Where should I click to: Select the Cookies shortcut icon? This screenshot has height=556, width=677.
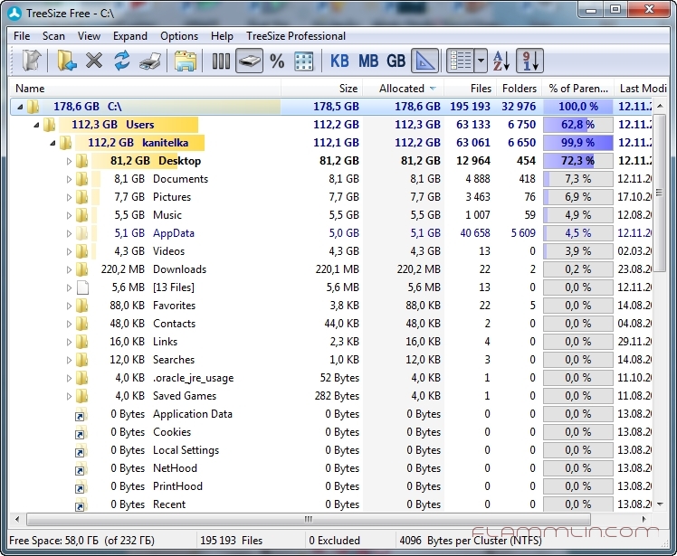[x=81, y=433]
